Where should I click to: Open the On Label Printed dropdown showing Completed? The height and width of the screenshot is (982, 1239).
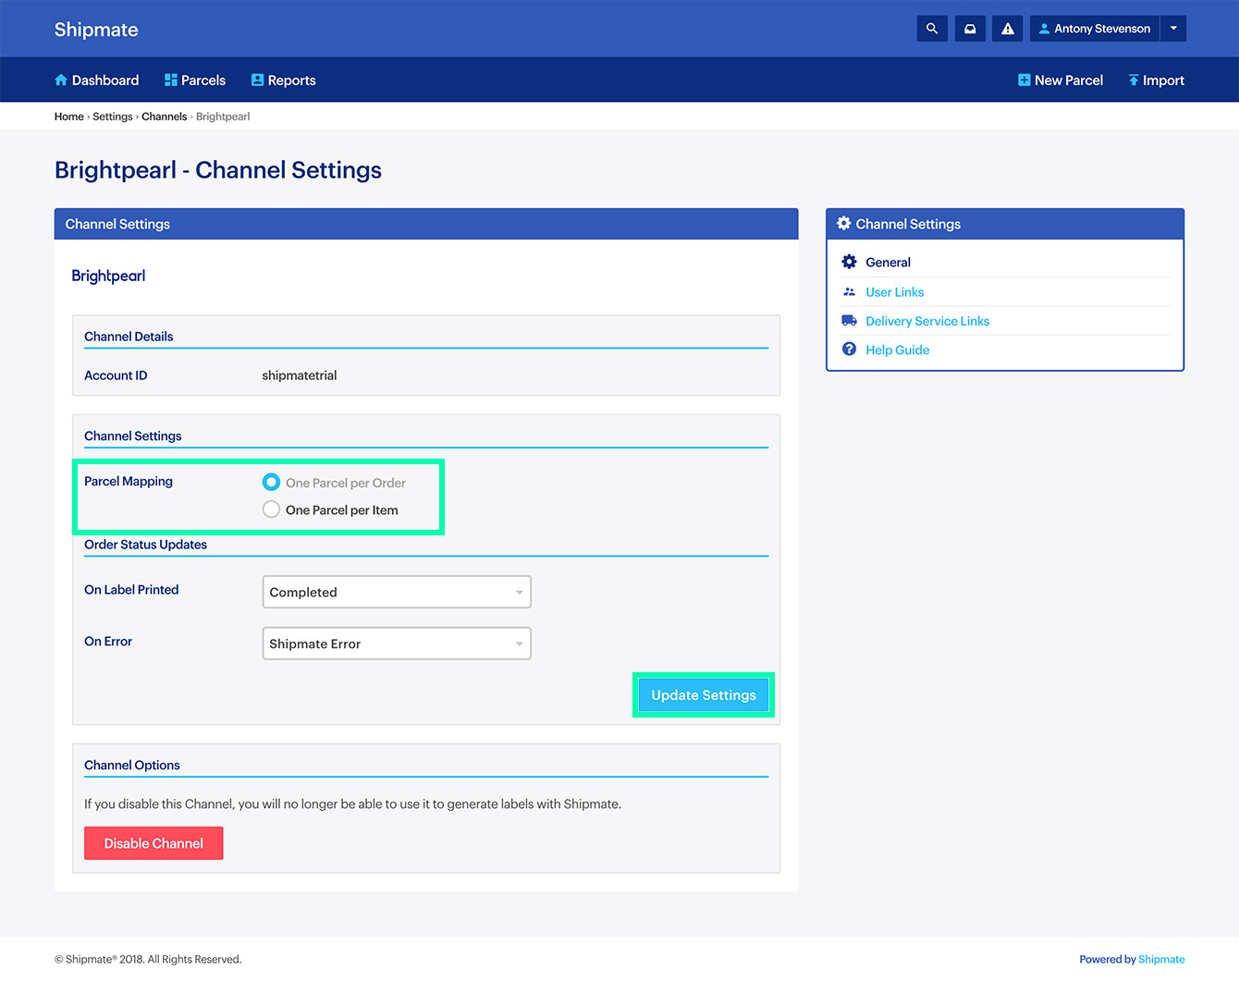[397, 592]
